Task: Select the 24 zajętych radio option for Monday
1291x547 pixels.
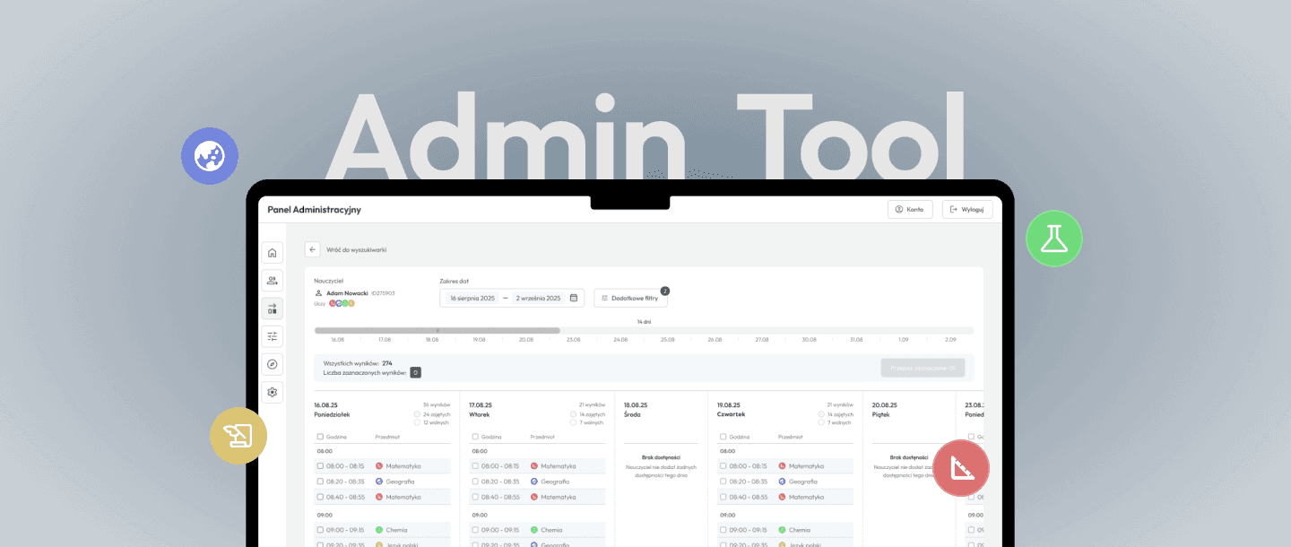Action: point(417,414)
